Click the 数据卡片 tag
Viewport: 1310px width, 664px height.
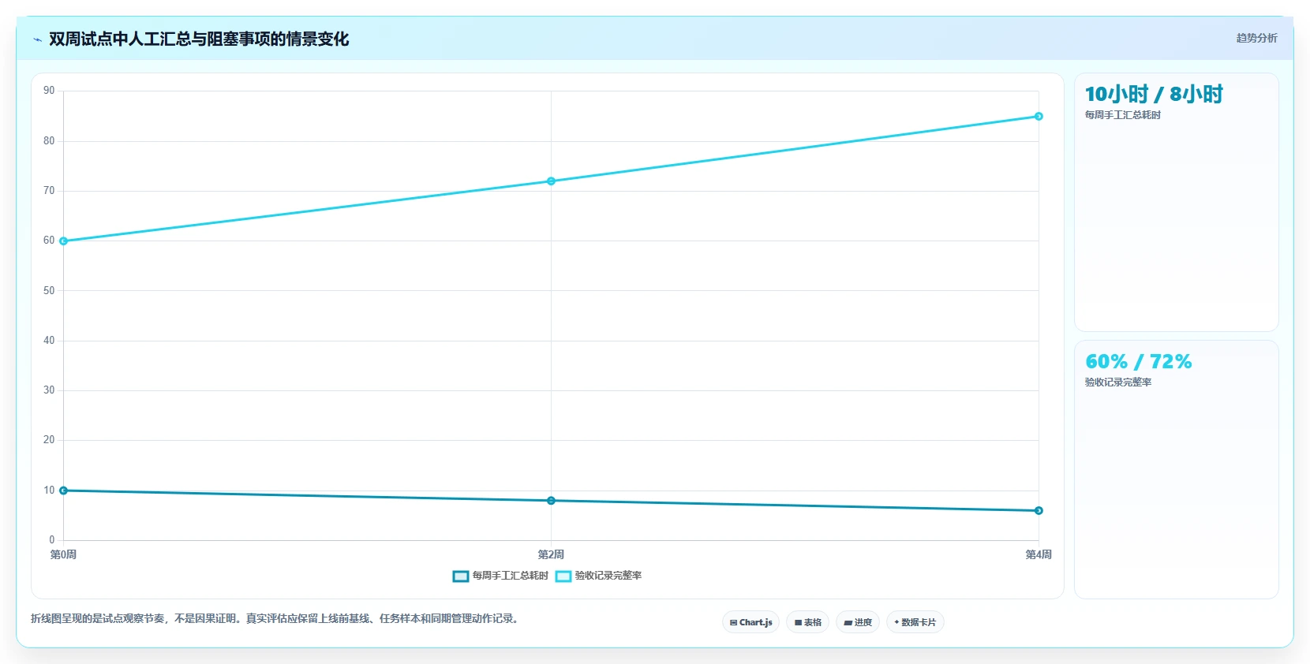coord(915,622)
